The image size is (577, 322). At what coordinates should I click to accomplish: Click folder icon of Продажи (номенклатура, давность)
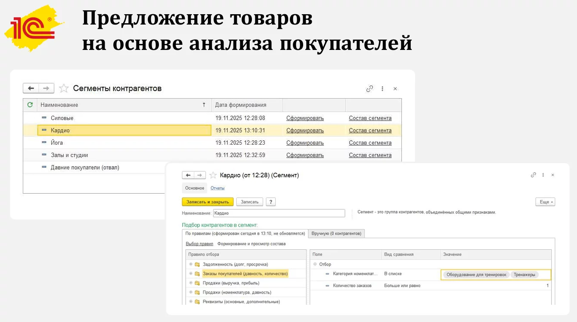coord(197,293)
